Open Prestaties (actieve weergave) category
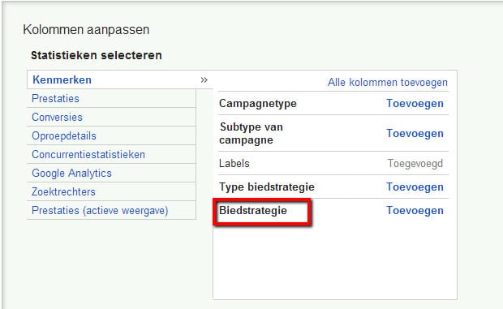The image size is (503, 309). click(x=100, y=211)
